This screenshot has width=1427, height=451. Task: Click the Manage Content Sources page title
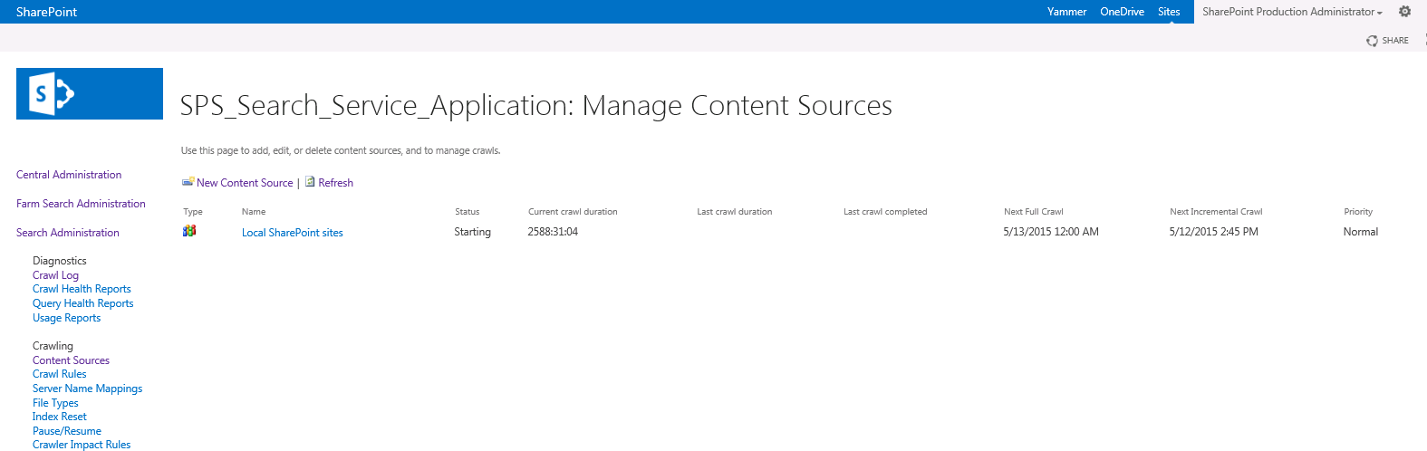[x=536, y=105]
